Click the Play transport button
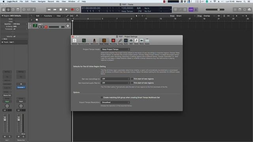Viewport: 253px width, 142px height. tap(66, 9)
